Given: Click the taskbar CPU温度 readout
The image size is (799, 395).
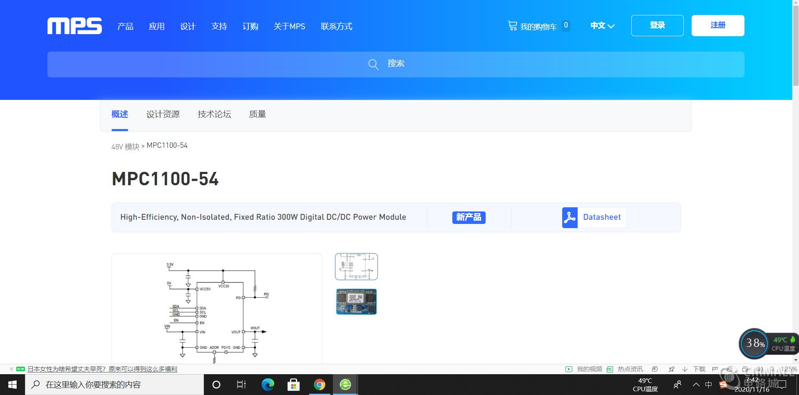Looking at the screenshot, I should point(645,385).
